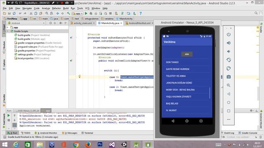
Task: Click emulator Rotate Right icon
Action: (x=229, y=68)
